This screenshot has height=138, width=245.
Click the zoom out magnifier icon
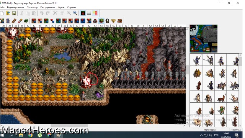click(x=75, y=13)
